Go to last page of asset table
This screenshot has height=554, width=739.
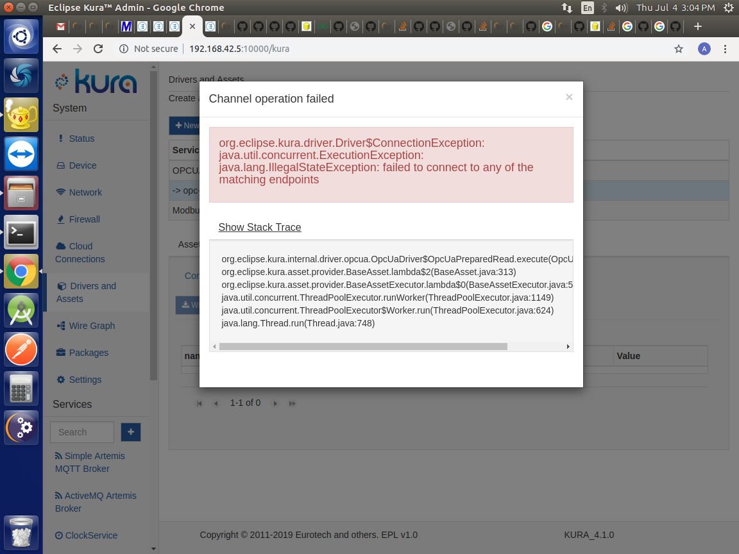click(x=293, y=403)
